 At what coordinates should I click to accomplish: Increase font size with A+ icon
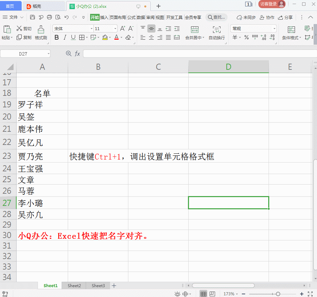[123, 28]
